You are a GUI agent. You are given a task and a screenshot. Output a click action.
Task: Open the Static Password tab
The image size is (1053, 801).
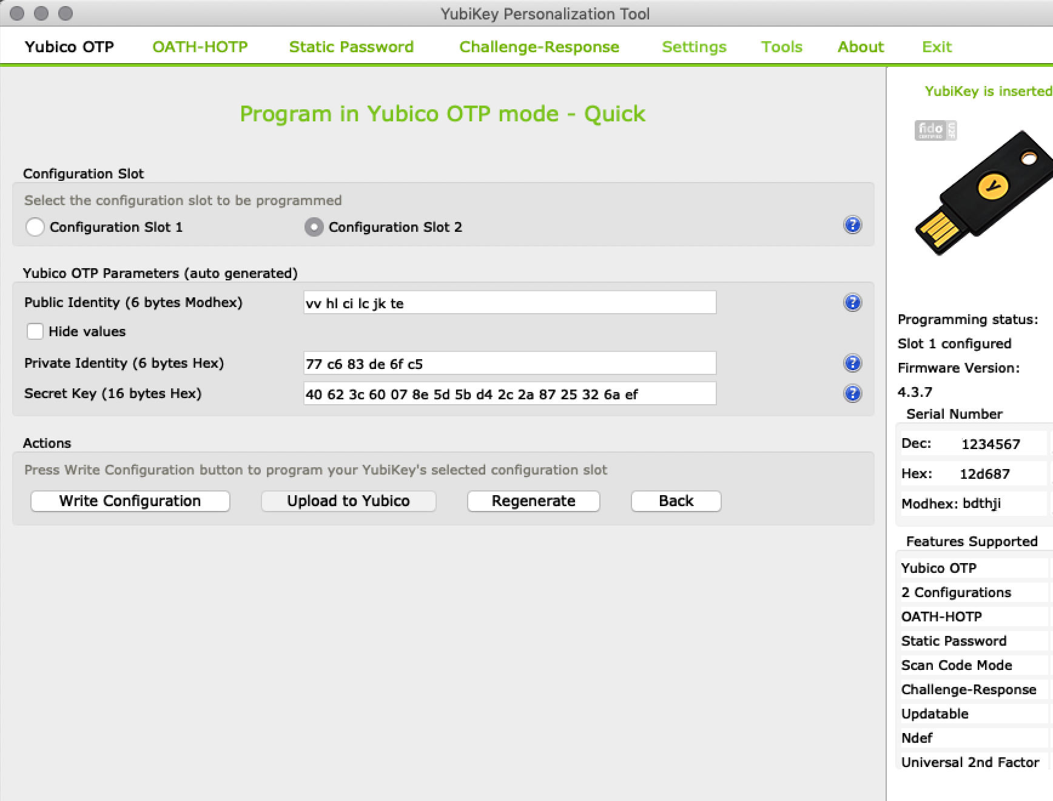click(x=351, y=47)
